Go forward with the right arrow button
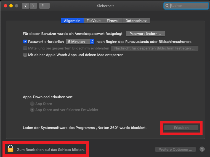Viewport: 210px width, 157px height. pyautogui.click(x=33, y=6)
